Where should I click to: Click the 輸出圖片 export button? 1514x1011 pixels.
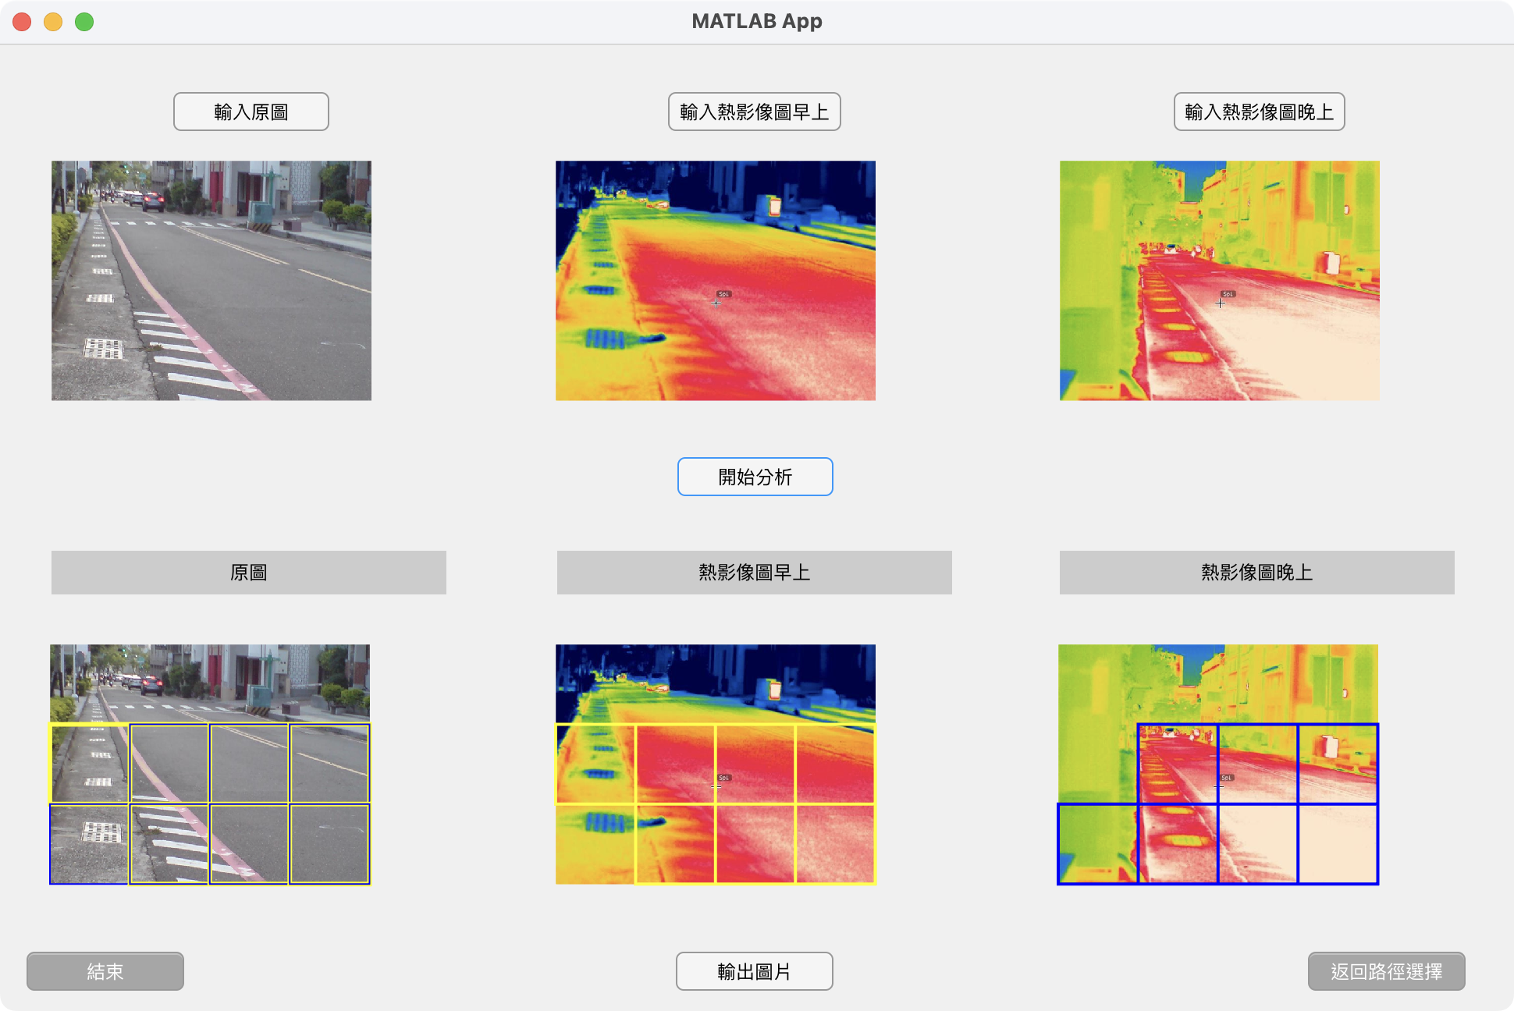[x=754, y=971]
